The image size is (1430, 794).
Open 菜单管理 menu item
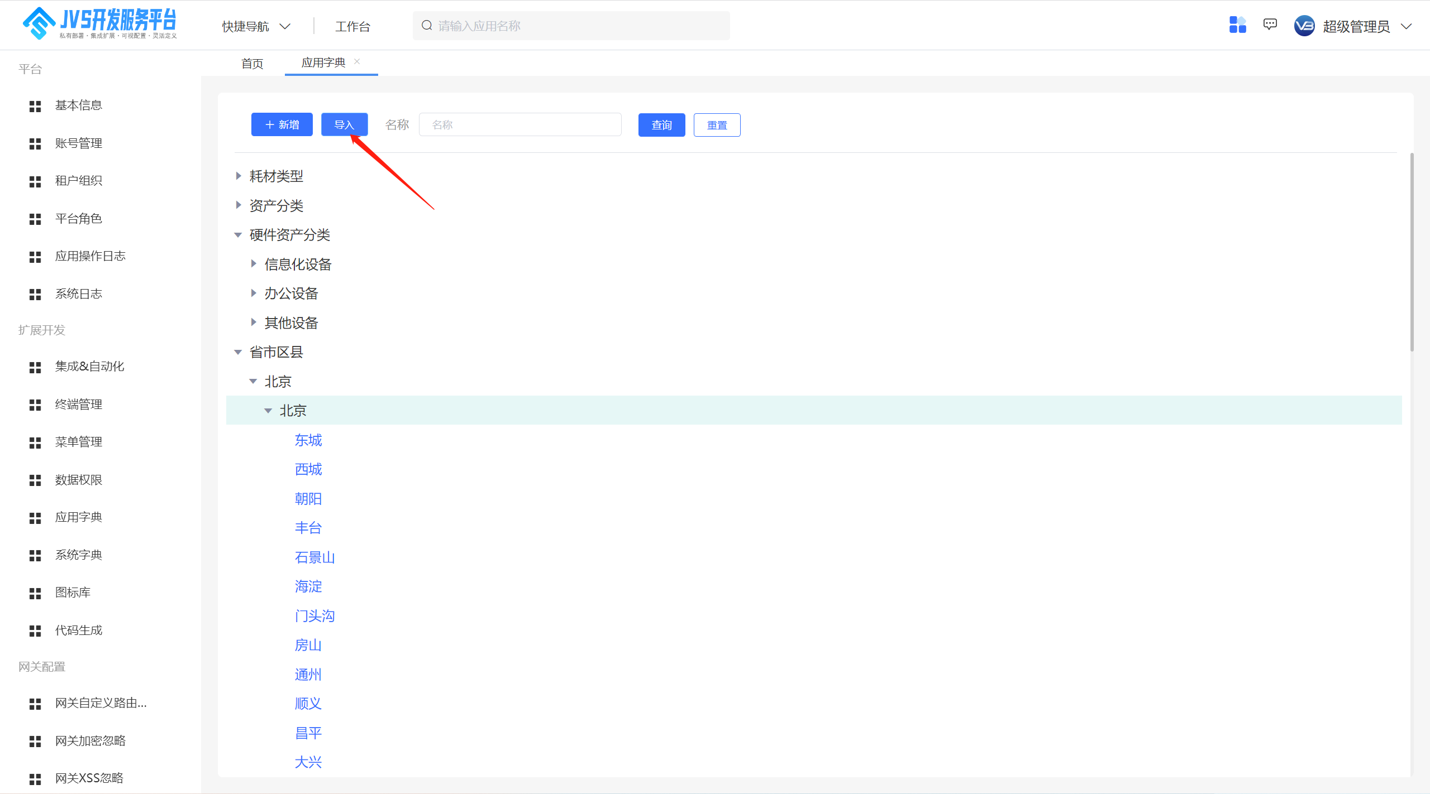[79, 442]
